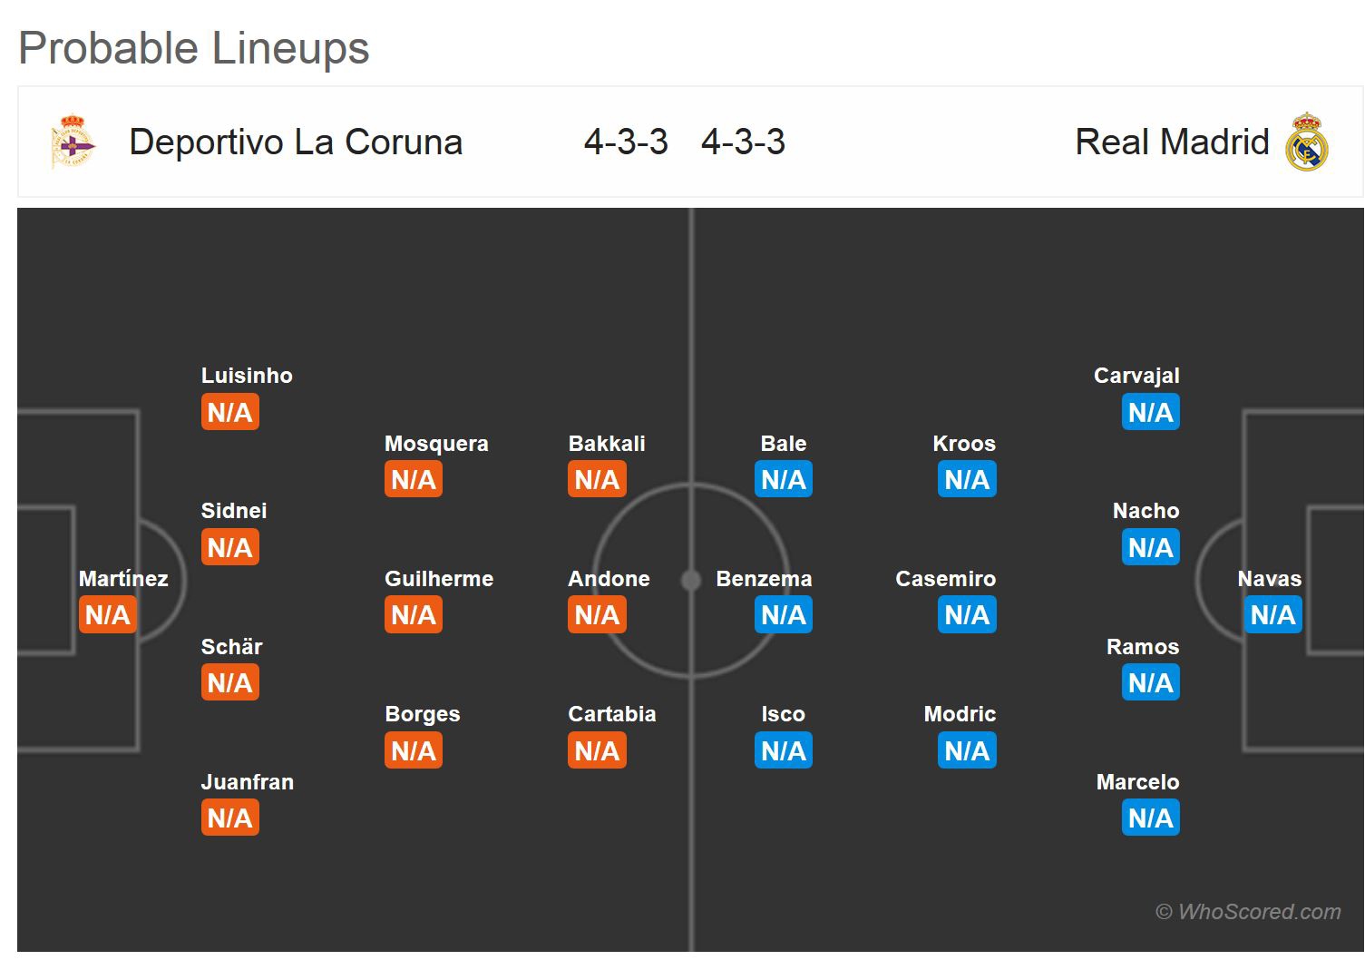Select player name Bale
Screen dimensions: 1365x960
tap(784, 444)
